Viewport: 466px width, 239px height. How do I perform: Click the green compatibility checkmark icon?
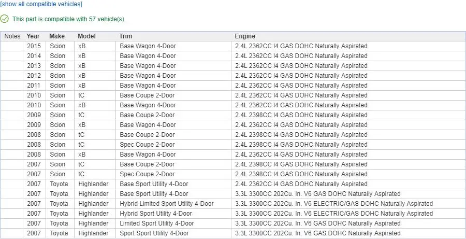(x=5, y=19)
